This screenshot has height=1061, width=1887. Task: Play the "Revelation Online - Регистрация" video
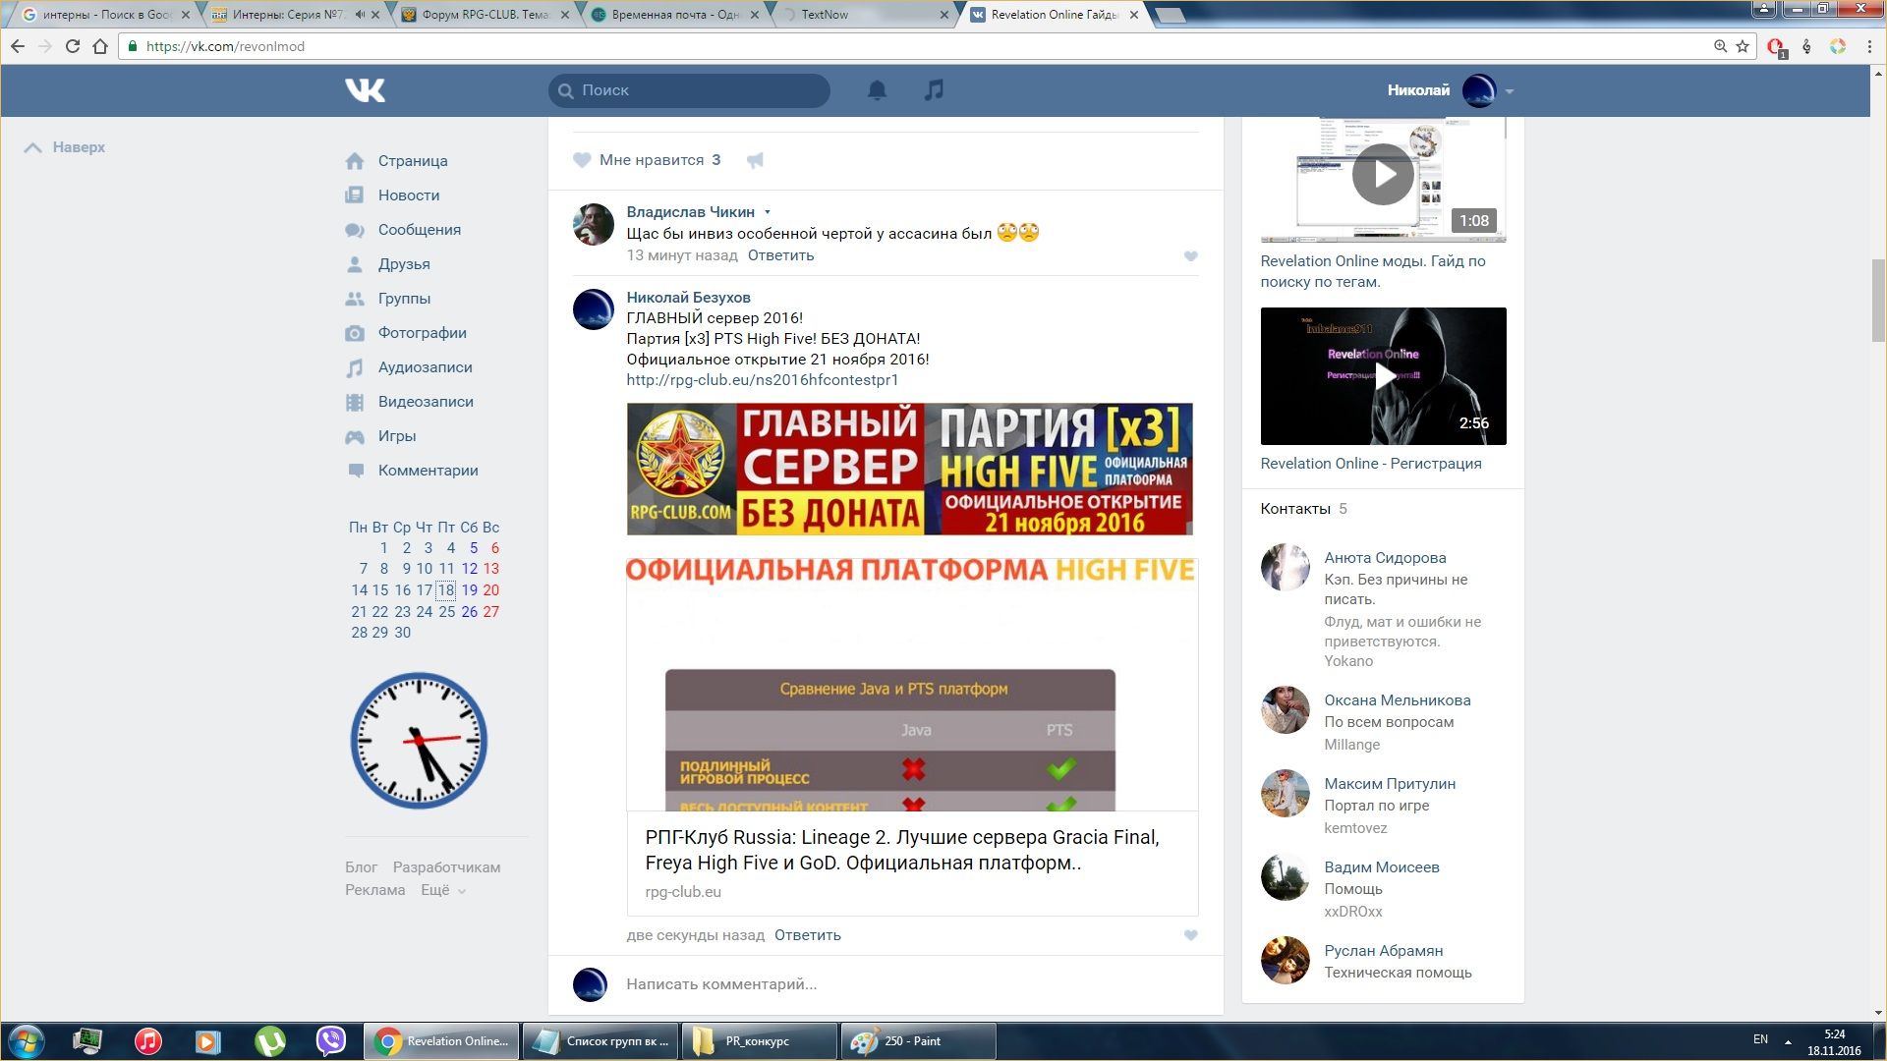coord(1383,376)
